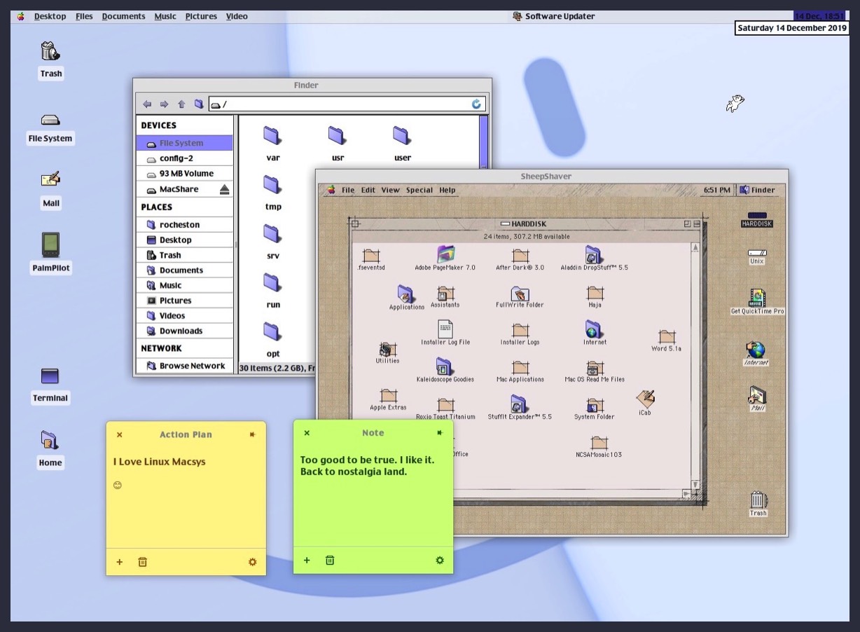Select Kaleidoscope Goodies folder icon
Screen dimensions: 860x632
(x=445, y=366)
